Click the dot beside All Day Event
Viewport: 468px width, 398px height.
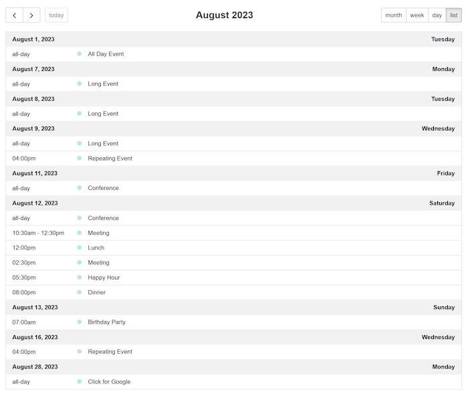point(80,54)
